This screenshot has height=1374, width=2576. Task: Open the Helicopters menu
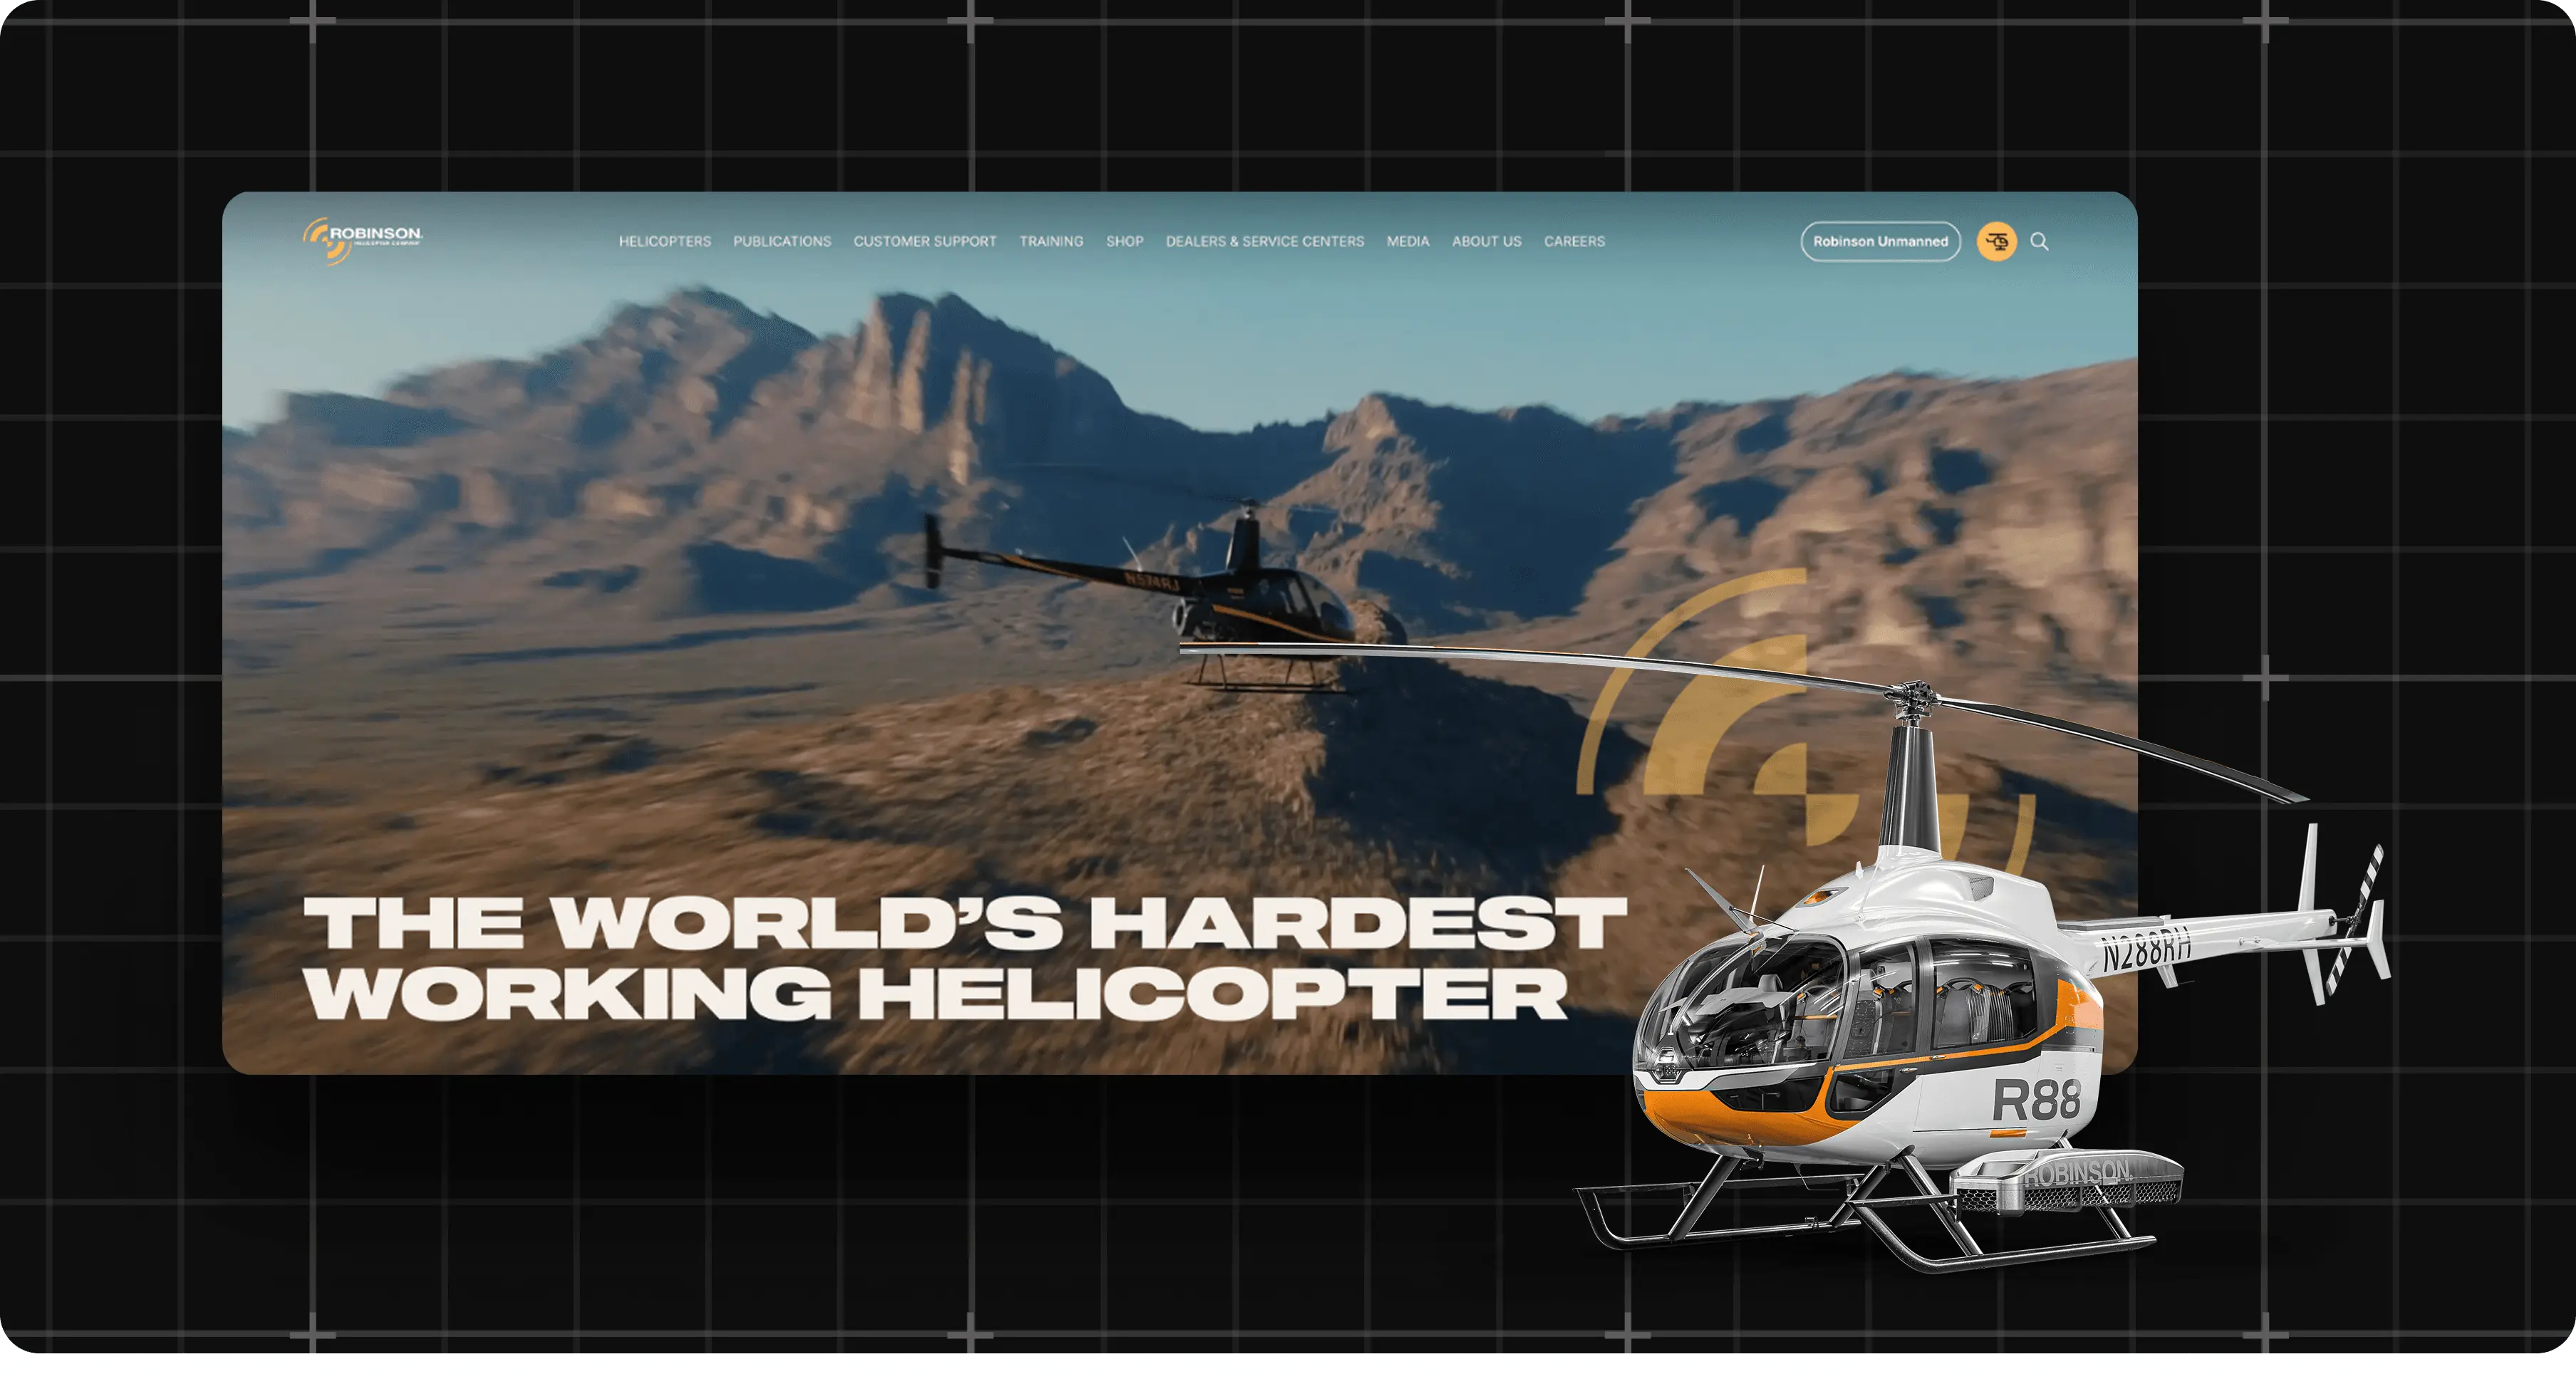coord(664,241)
